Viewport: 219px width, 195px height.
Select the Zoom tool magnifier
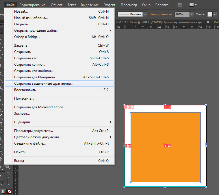click(x=8, y=166)
